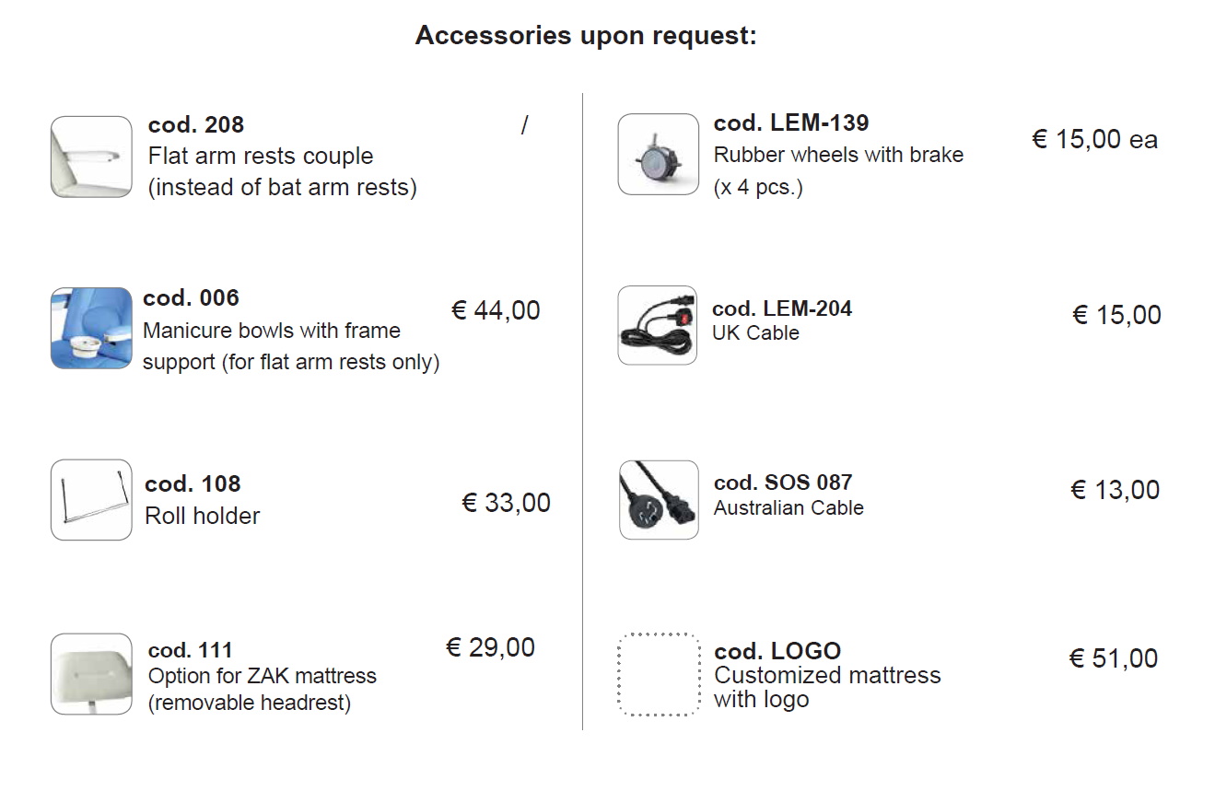Select the € 13,00 Australian cable price
1215x791 pixels.
(x=1115, y=490)
